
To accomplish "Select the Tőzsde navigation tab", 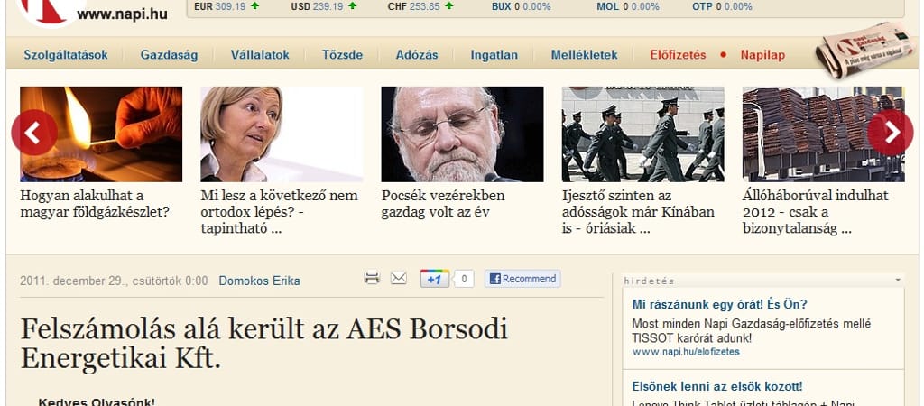I will [342, 55].
